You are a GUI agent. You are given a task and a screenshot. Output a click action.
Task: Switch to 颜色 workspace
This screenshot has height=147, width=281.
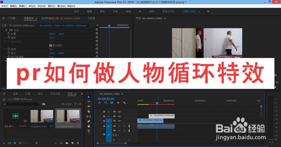(x=102, y=12)
